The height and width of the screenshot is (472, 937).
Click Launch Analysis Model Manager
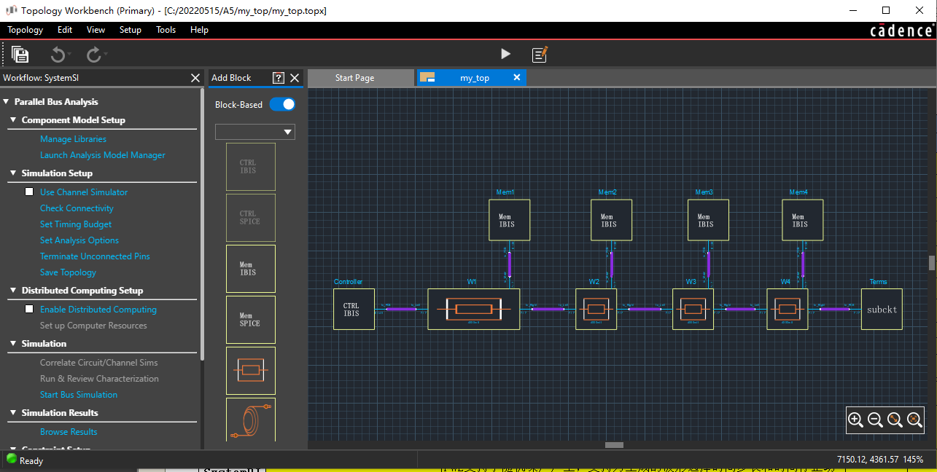coord(103,155)
